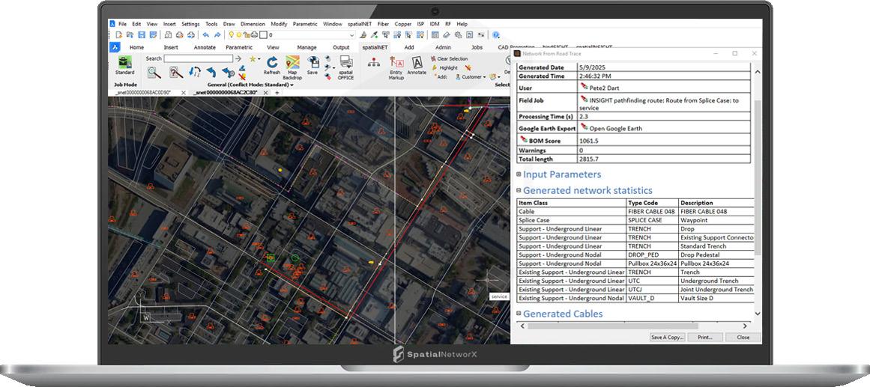The width and height of the screenshot is (870, 387).
Task: Click the service label on the map
Action: (499, 296)
